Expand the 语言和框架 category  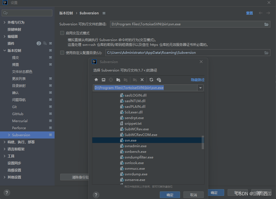pyautogui.click(x=5, y=149)
